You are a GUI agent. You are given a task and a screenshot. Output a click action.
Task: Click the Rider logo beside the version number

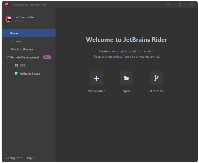[9, 19]
